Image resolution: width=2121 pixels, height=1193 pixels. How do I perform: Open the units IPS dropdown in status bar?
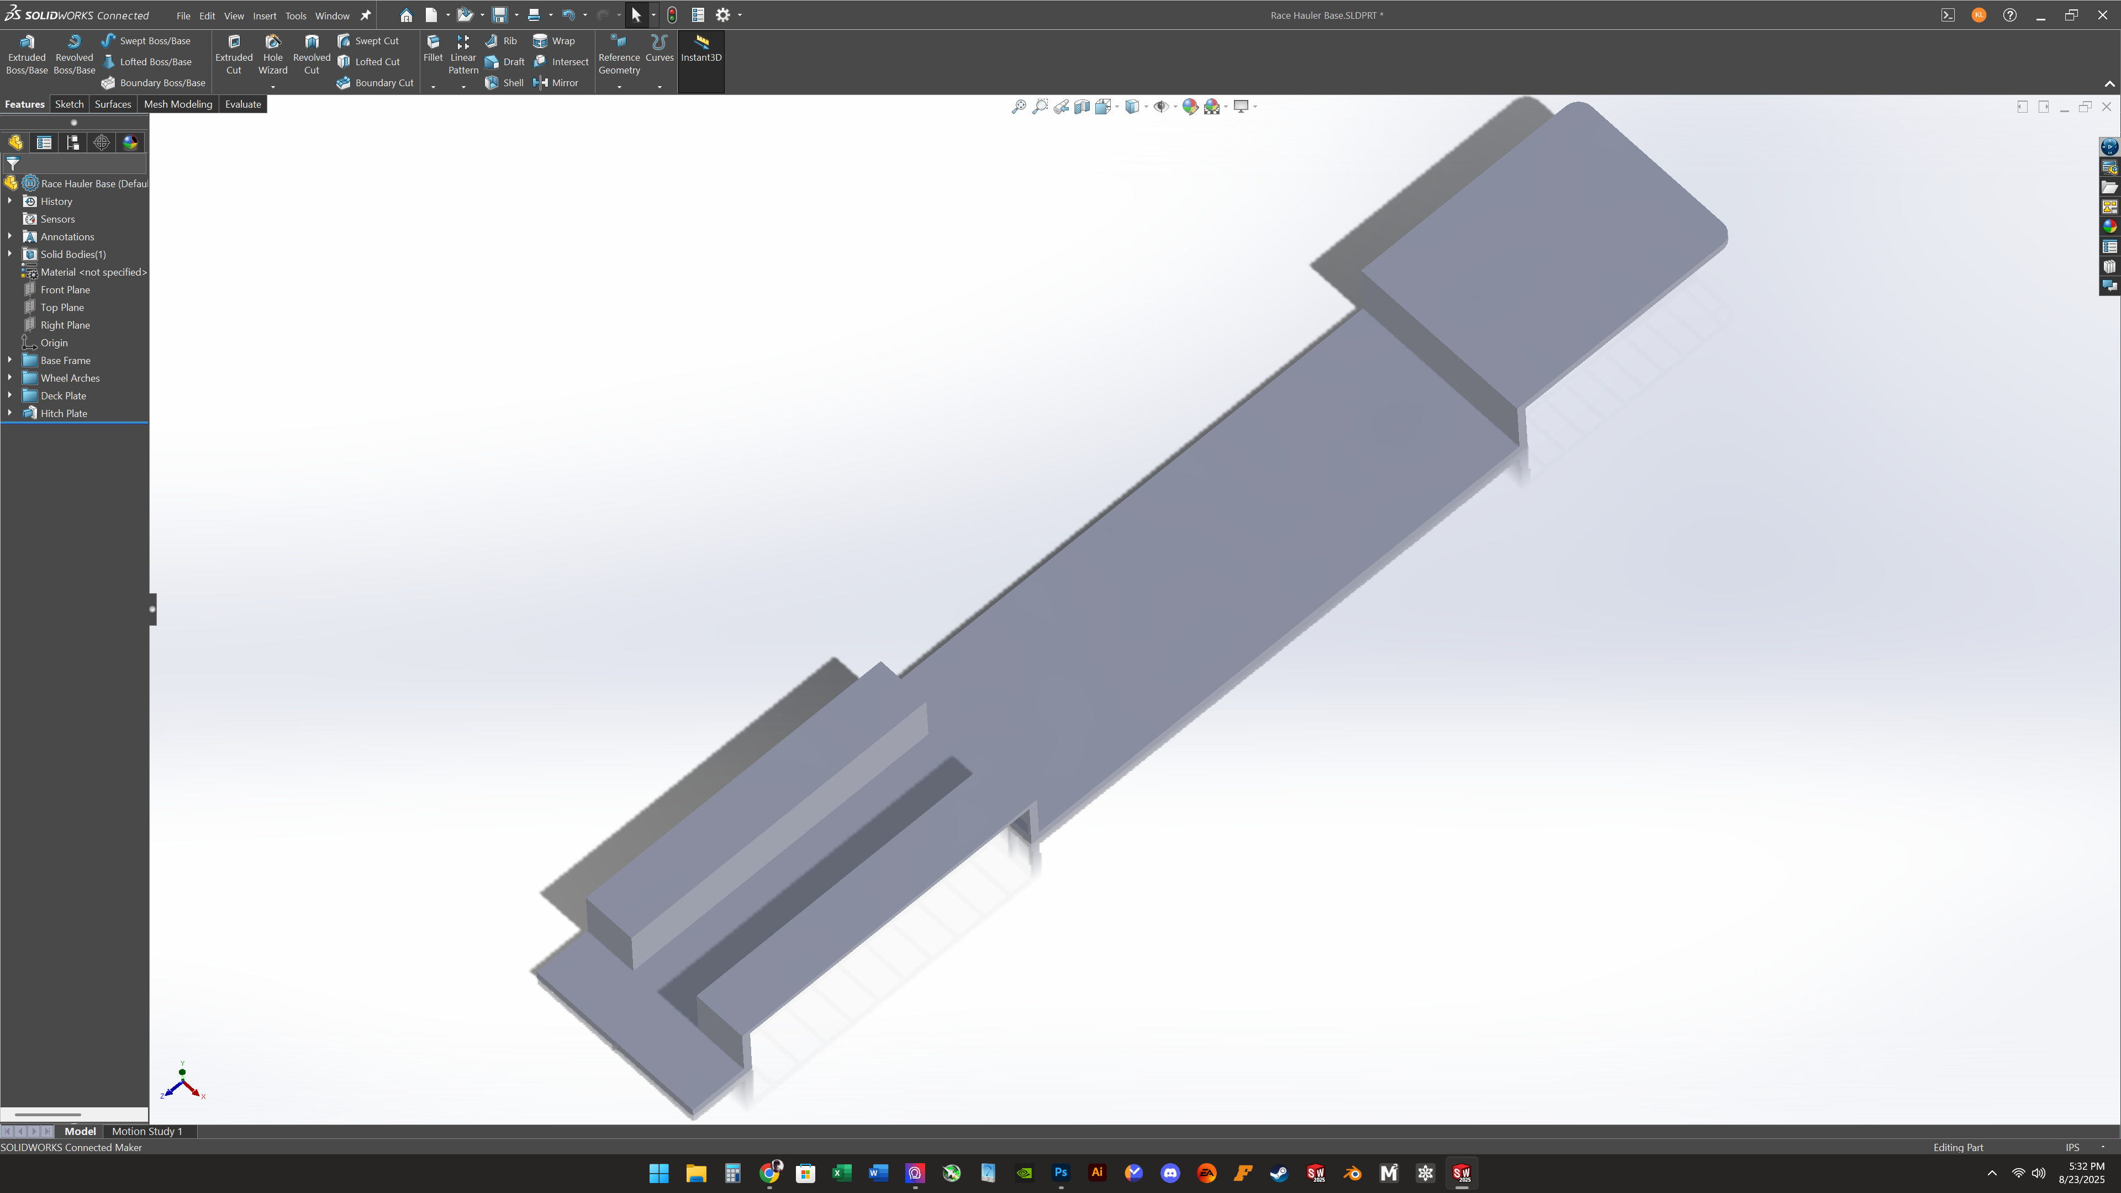coord(2102,1147)
